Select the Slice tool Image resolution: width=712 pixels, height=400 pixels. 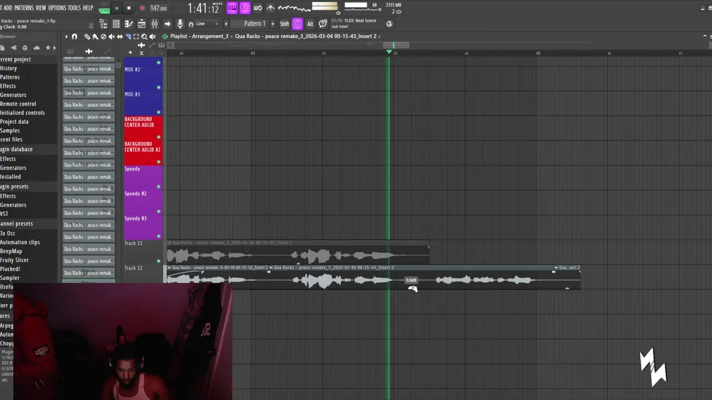(x=127, y=37)
